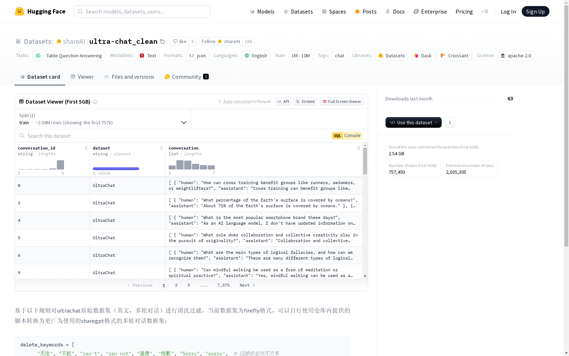
Task: Like the ultra-chat_clean dataset
Action: (180, 41)
